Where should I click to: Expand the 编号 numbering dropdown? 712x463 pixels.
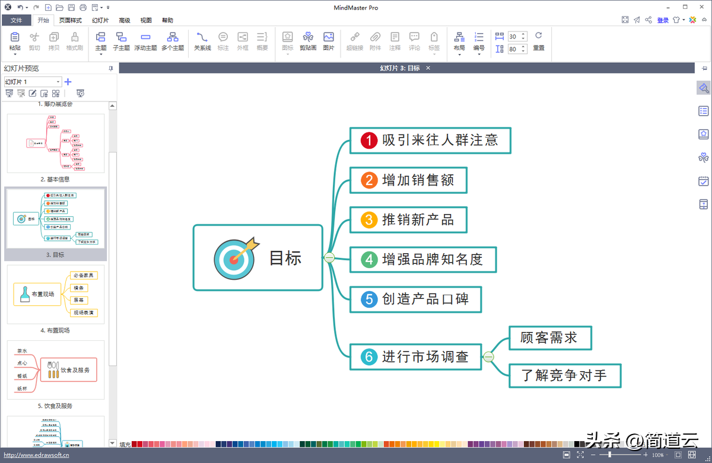point(479,55)
